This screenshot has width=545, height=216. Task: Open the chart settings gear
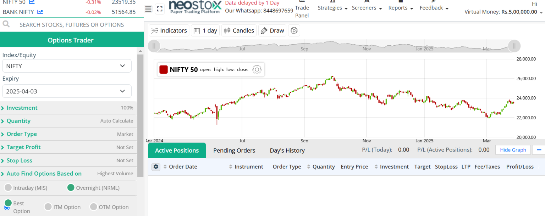(294, 30)
